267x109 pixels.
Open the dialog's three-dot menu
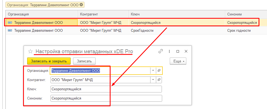click(x=169, y=51)
